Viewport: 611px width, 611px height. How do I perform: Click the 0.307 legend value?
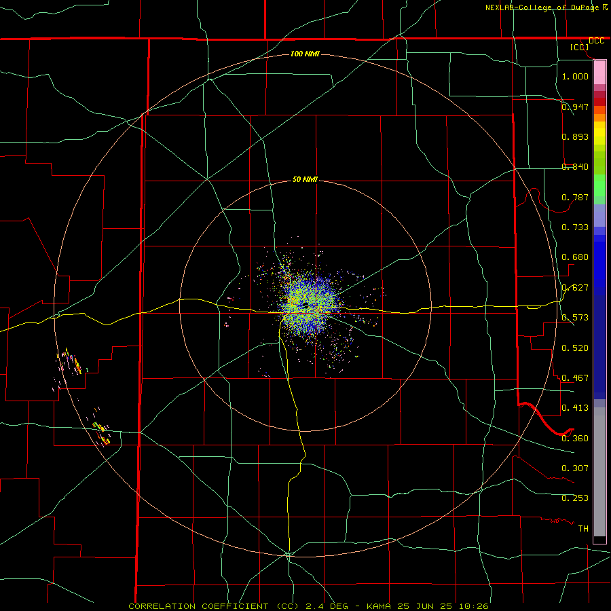coord(575,468)
